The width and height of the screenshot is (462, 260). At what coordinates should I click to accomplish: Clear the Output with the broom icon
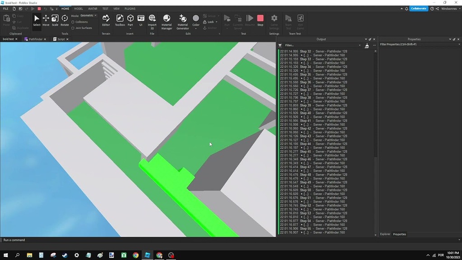[x=367, y=46]
